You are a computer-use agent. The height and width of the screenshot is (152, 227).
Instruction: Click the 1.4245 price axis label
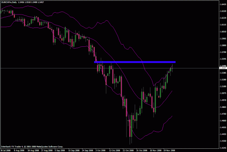pos(223,148)
